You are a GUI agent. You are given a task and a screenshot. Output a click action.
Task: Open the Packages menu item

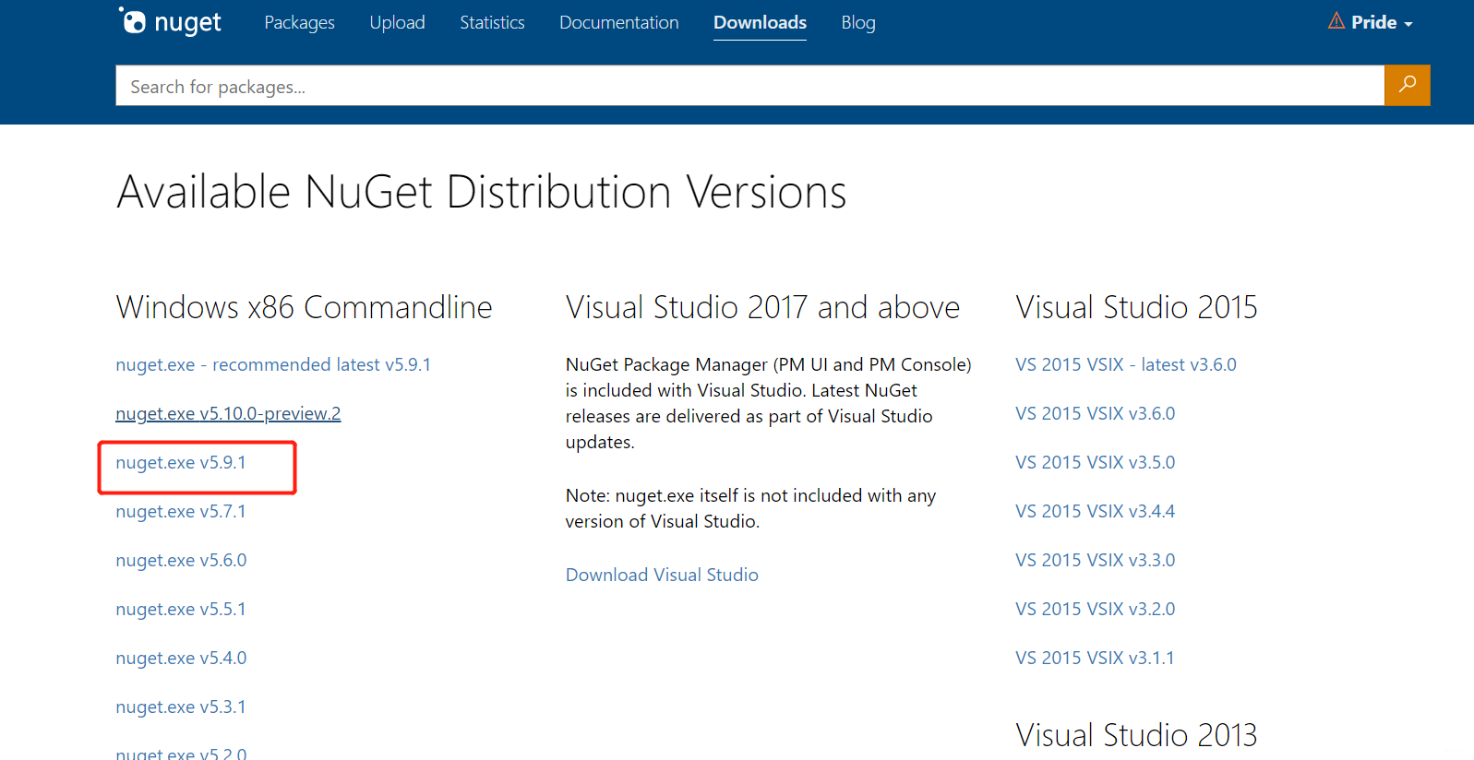click(299, 22)
